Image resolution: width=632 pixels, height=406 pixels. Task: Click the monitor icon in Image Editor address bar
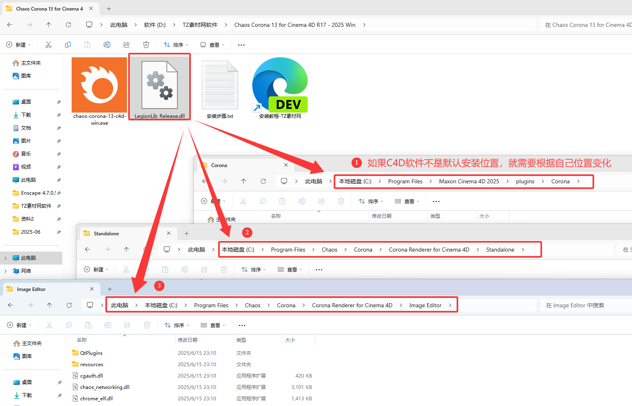tap(90, 305)
